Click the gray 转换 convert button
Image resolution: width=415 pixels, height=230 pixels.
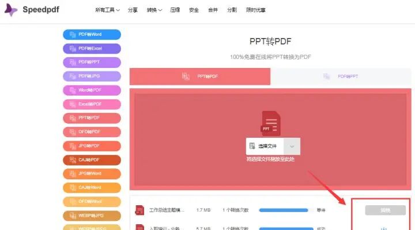386,210
